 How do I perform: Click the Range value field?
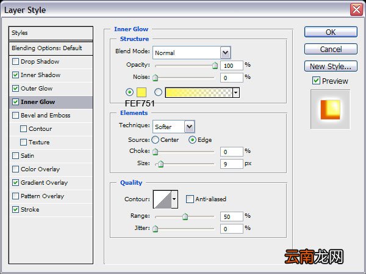232,217
